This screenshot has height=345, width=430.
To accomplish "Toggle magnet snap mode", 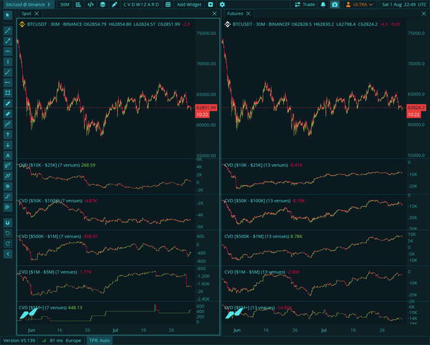I will [8, 223].
